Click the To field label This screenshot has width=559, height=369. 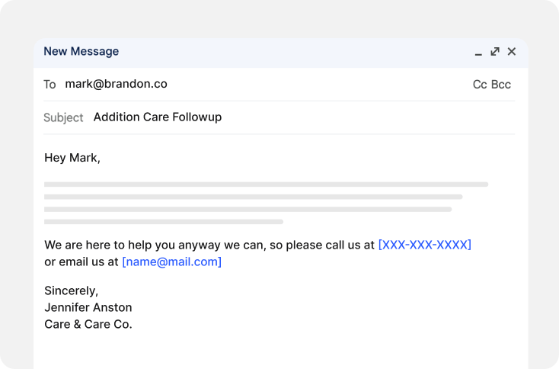tap(50, 85)
